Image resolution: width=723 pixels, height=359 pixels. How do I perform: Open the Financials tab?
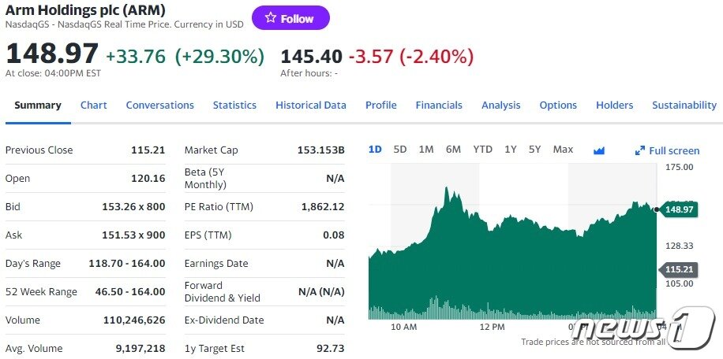(439, 105)
